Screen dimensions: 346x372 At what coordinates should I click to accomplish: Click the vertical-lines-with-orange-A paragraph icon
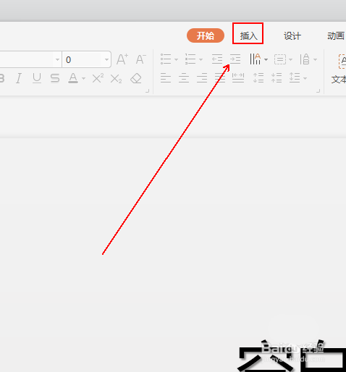point(256,59)
